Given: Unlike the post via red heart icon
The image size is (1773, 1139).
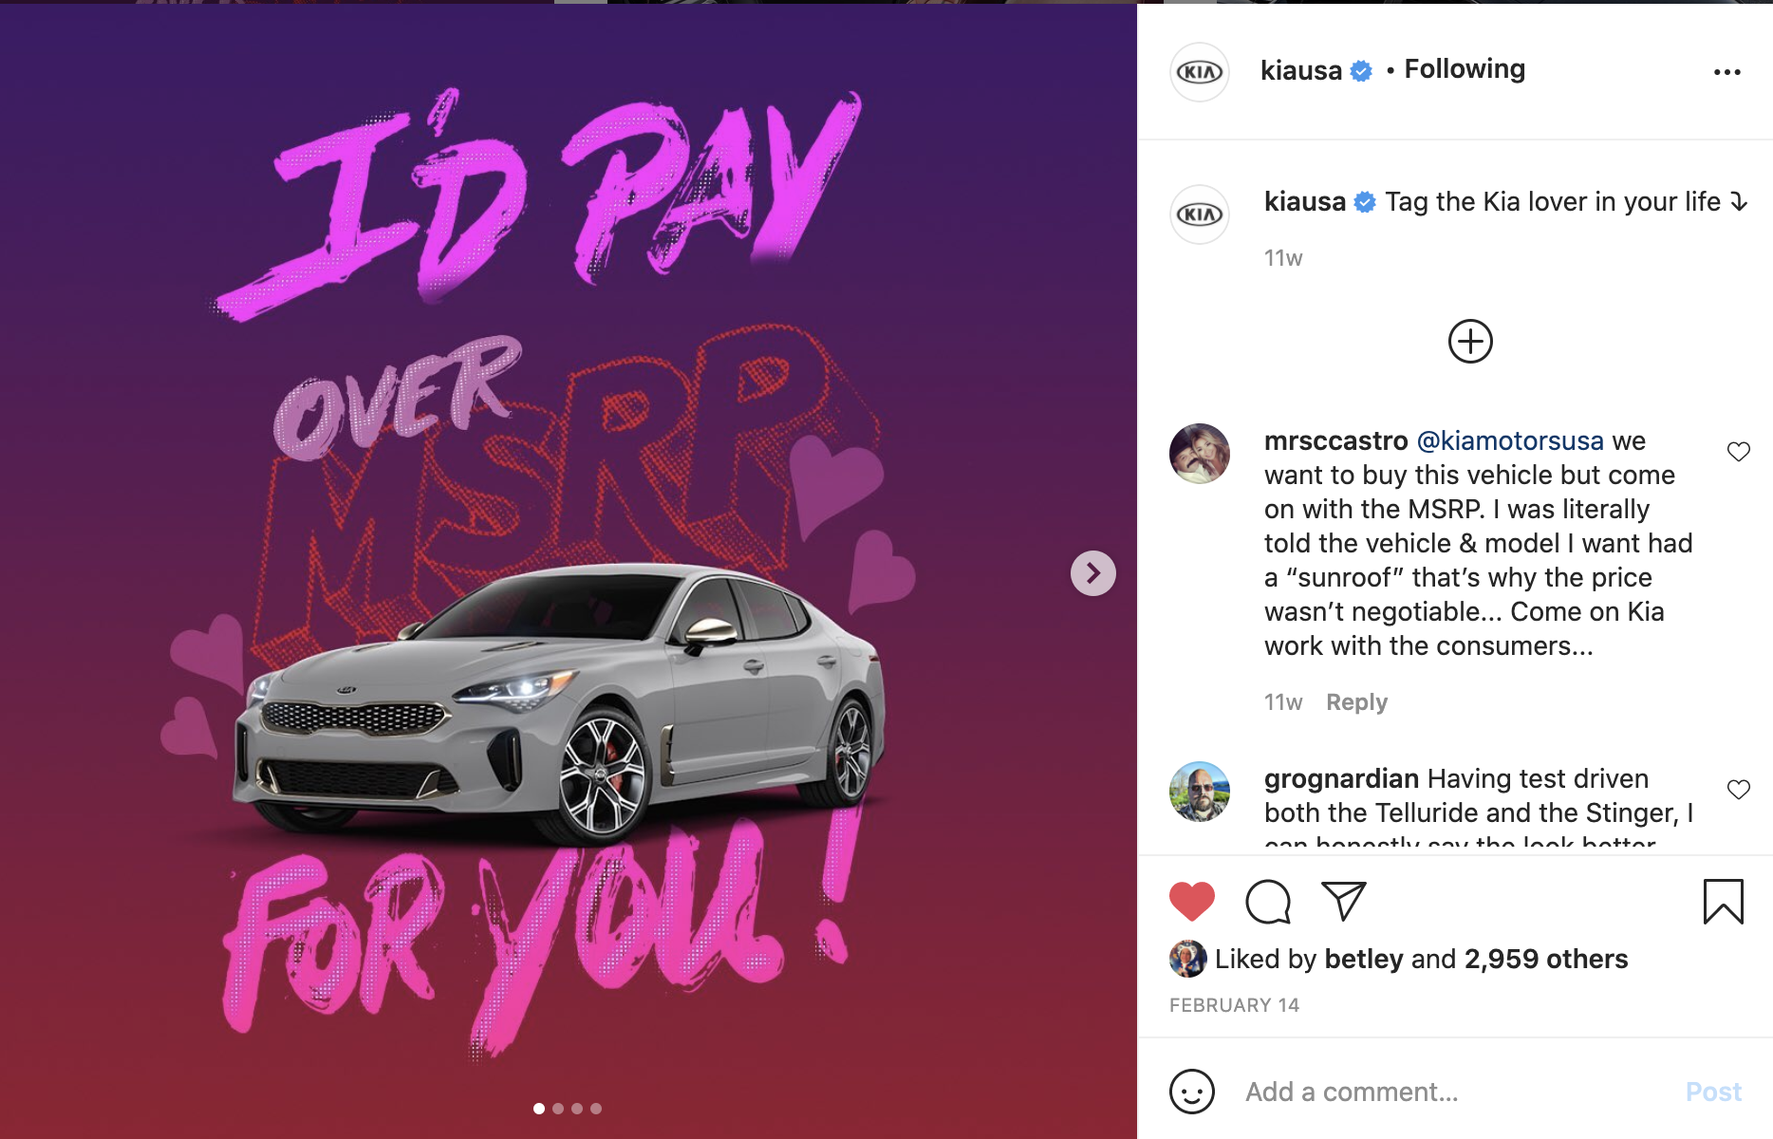Looking at the screenshot, I should [x=1192, y=902].
